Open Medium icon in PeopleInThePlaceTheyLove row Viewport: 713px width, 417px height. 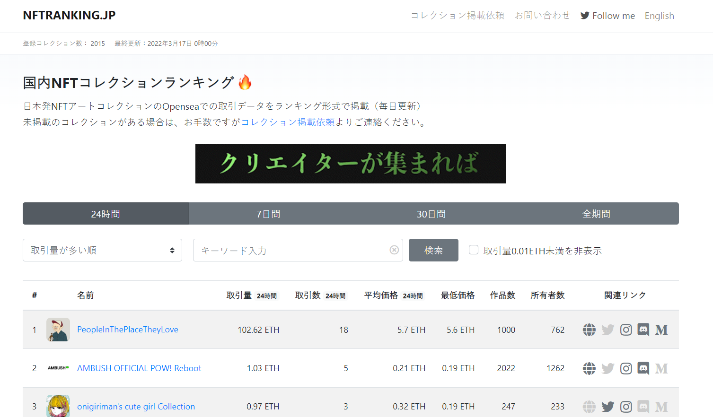pos(661,330)
